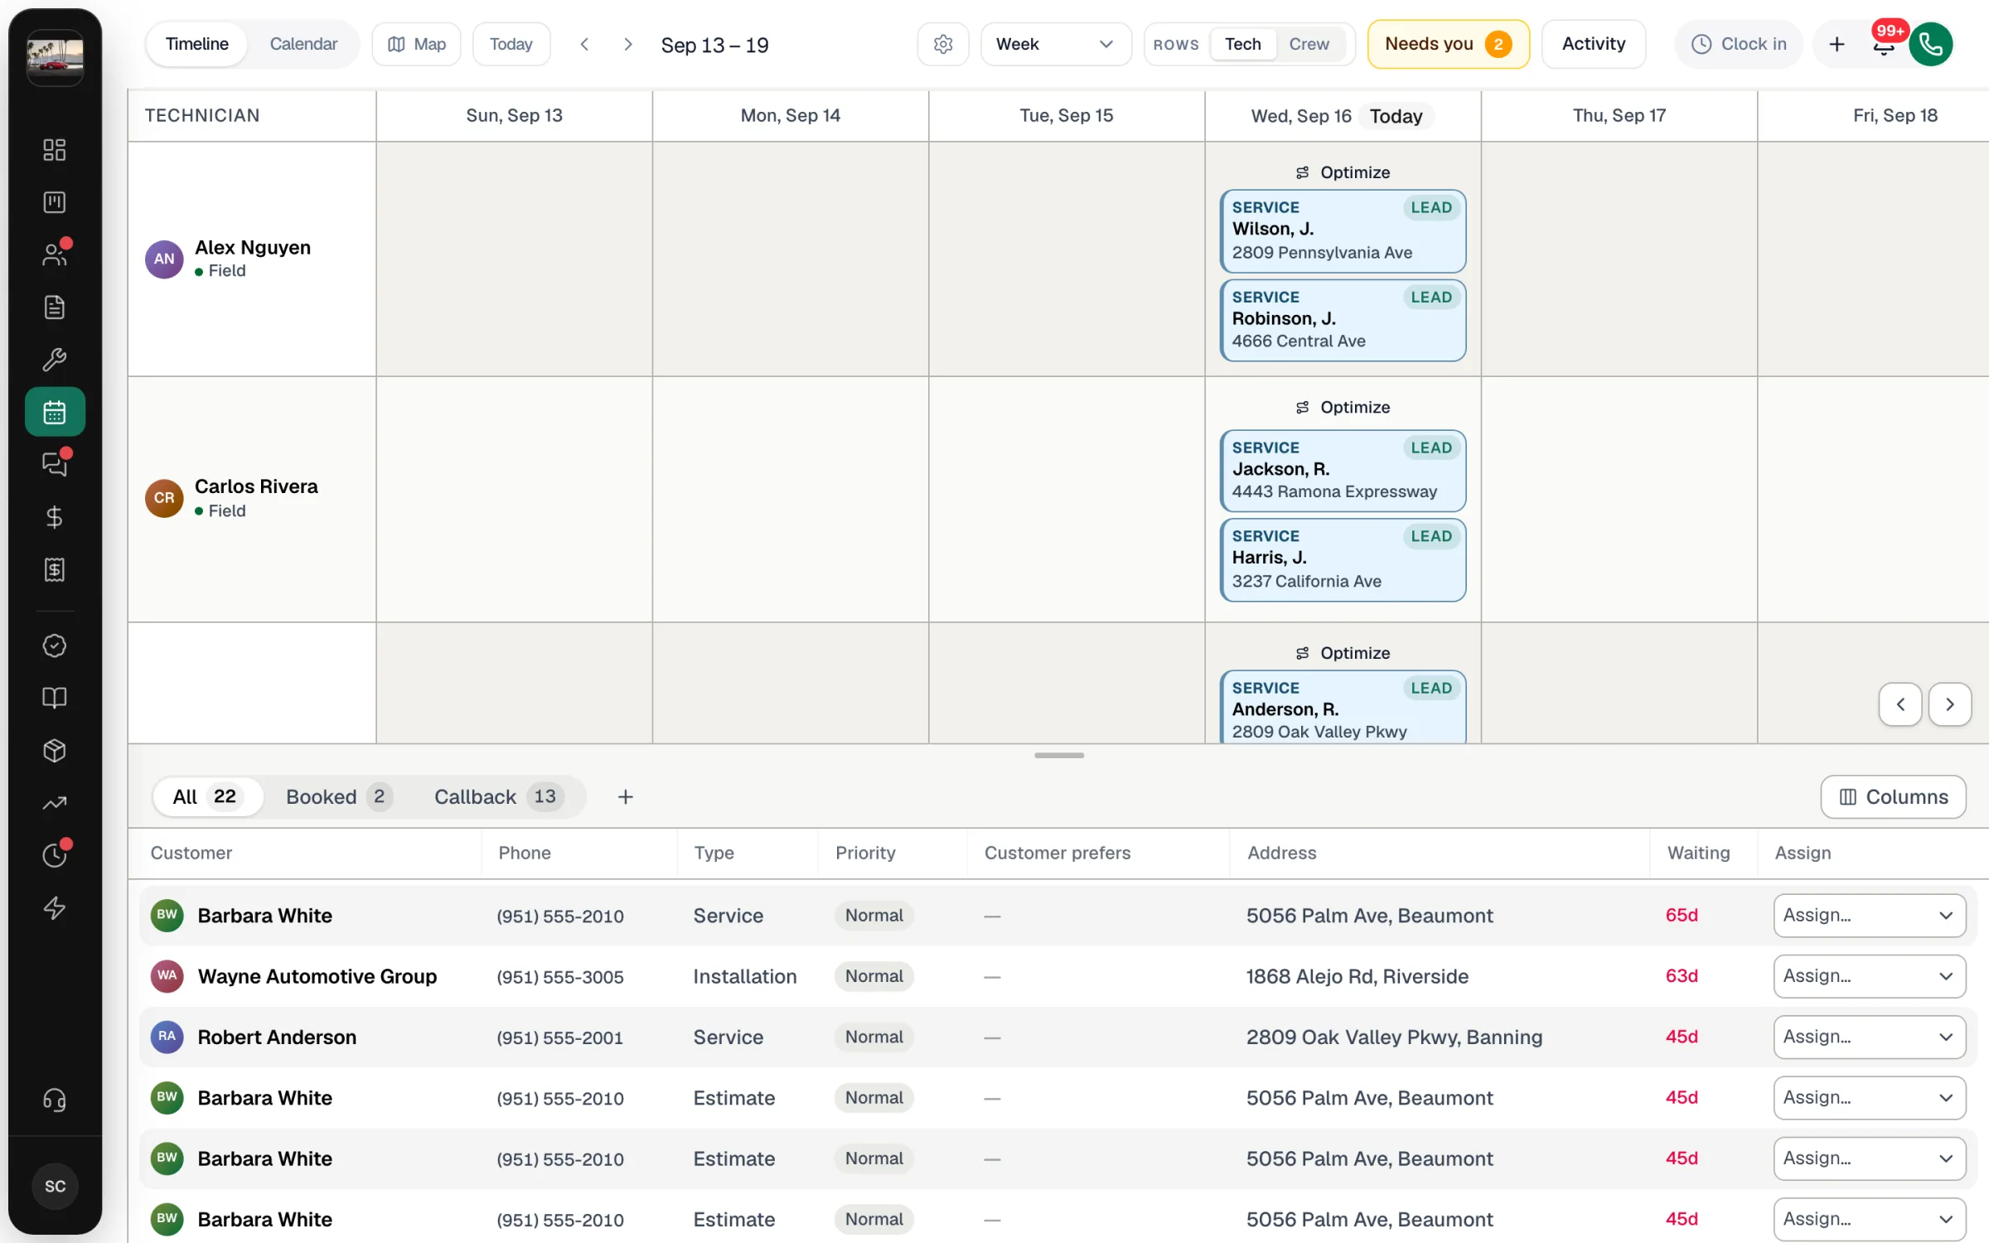Optimize Carlos Rivera's Wednesday route
The width and height of the screenshot is (1989, 1243).
[x=1343, y=407]
